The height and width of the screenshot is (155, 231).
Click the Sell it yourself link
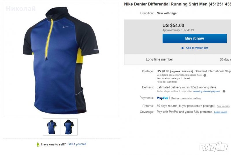click(77, 144)
